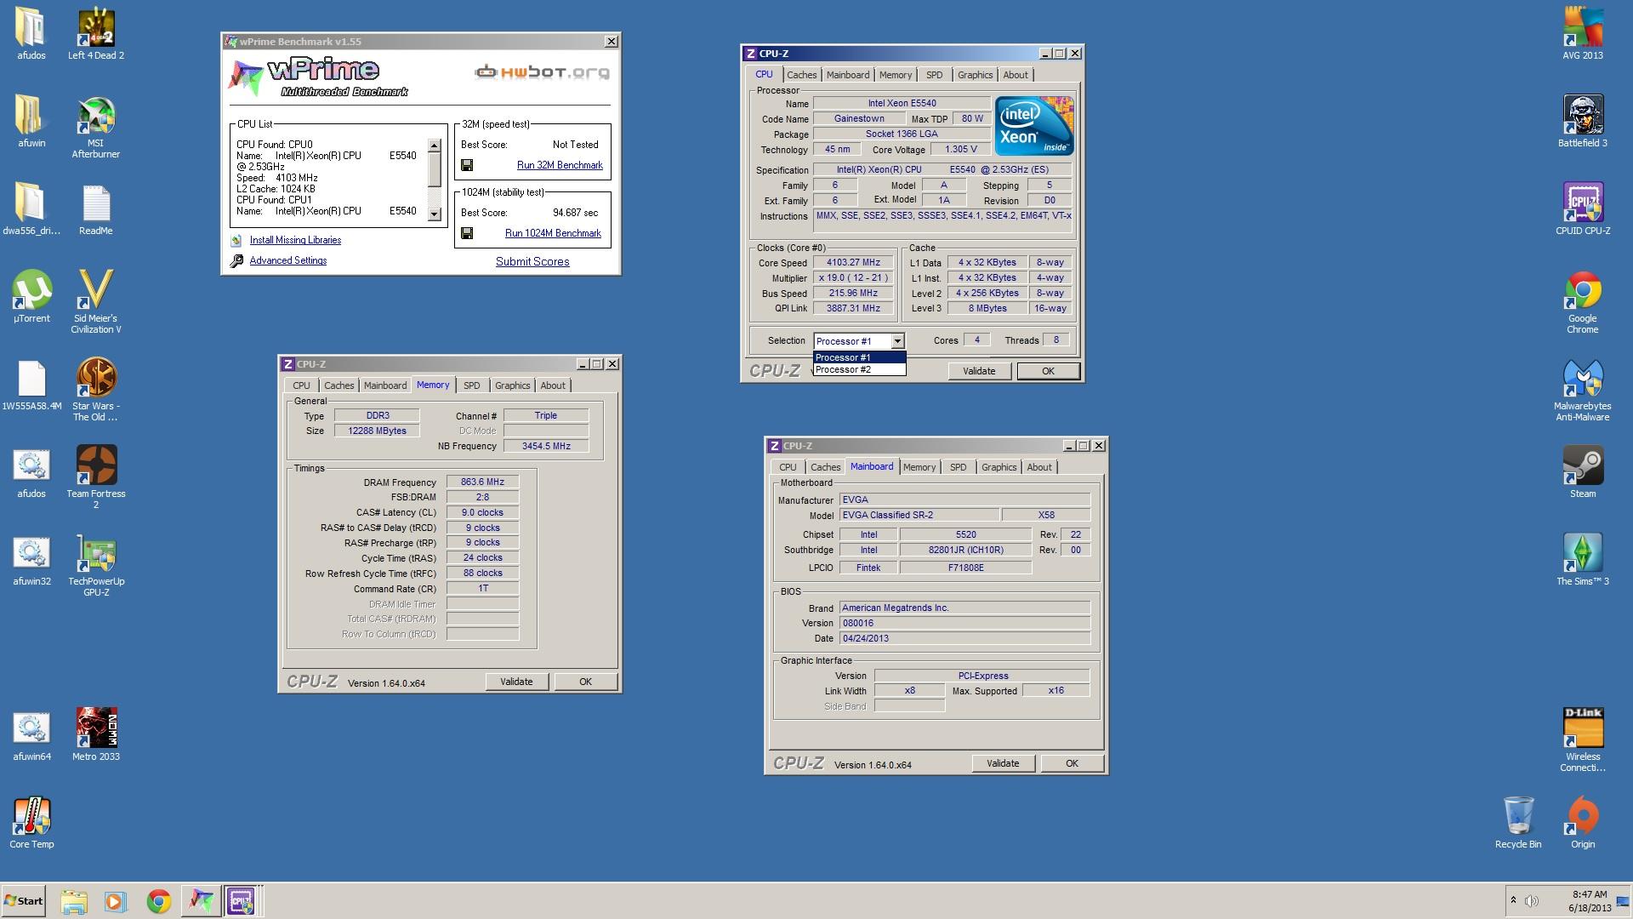Open D-Link Wireless Connection icon

tap(1583, 740)
